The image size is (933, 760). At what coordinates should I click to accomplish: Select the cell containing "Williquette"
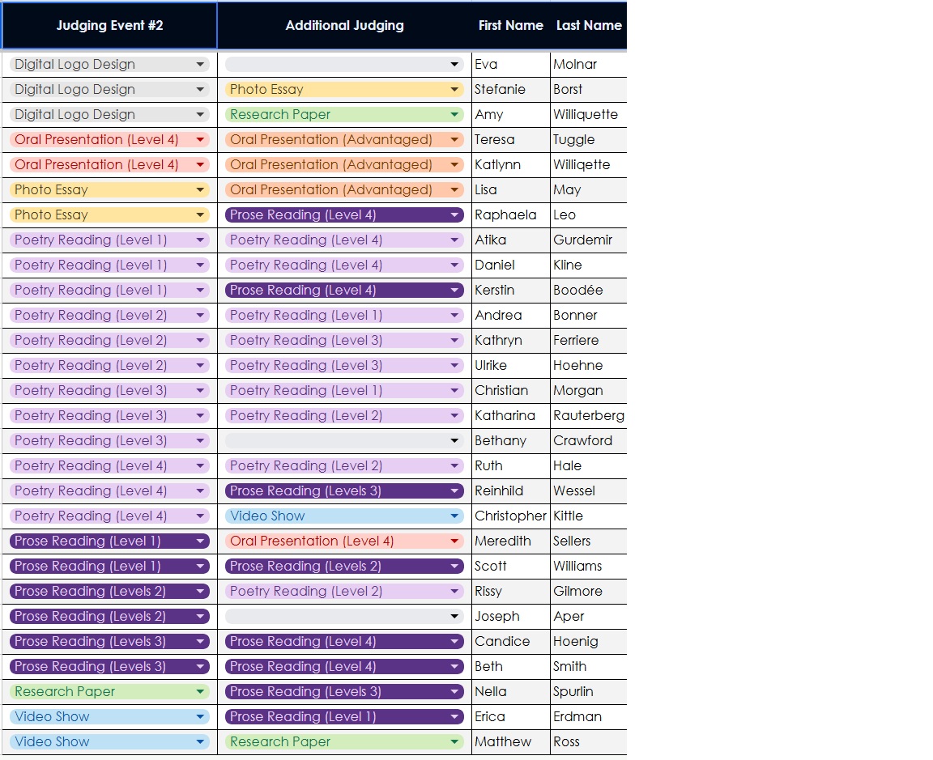pos(588,115)
